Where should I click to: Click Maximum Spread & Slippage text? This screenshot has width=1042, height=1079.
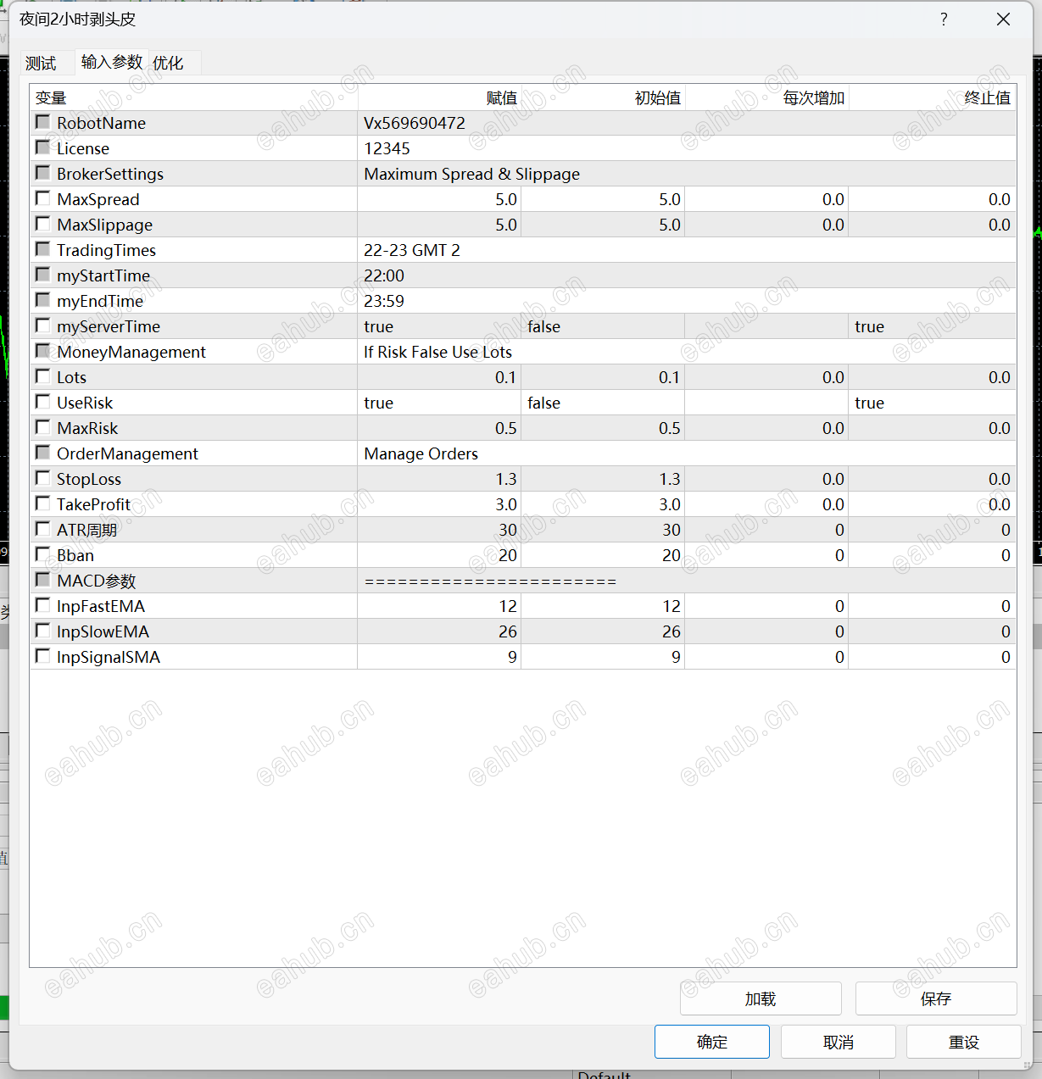coord(472,174)
